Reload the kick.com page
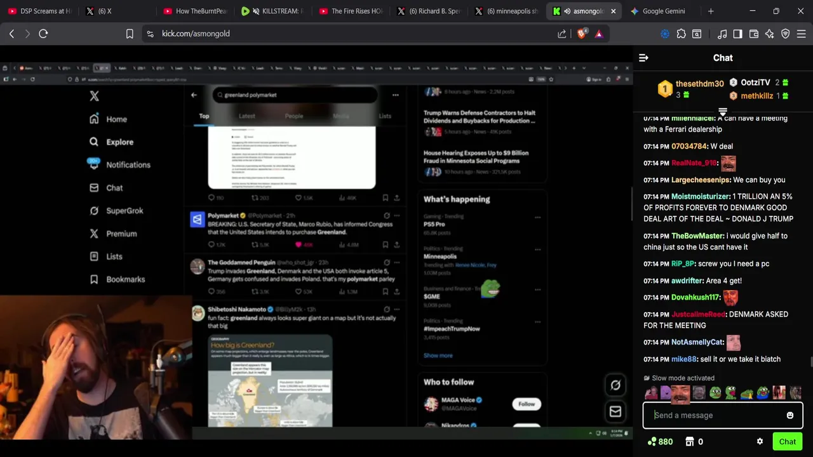The width and height of the screenshot is (813, 457). point(43,34)
